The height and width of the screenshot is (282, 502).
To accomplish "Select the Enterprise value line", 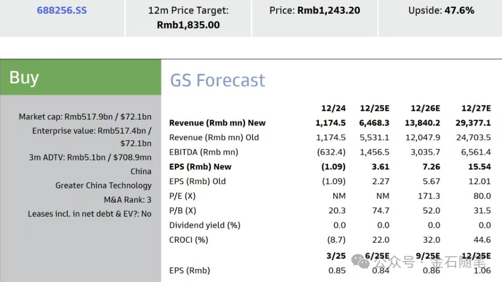I will coord(92,137).
